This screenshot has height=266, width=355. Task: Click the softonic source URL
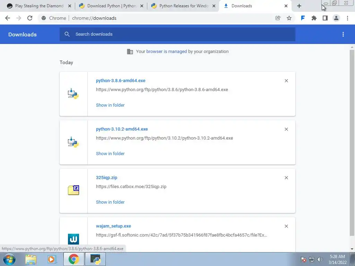click(182, 235)
